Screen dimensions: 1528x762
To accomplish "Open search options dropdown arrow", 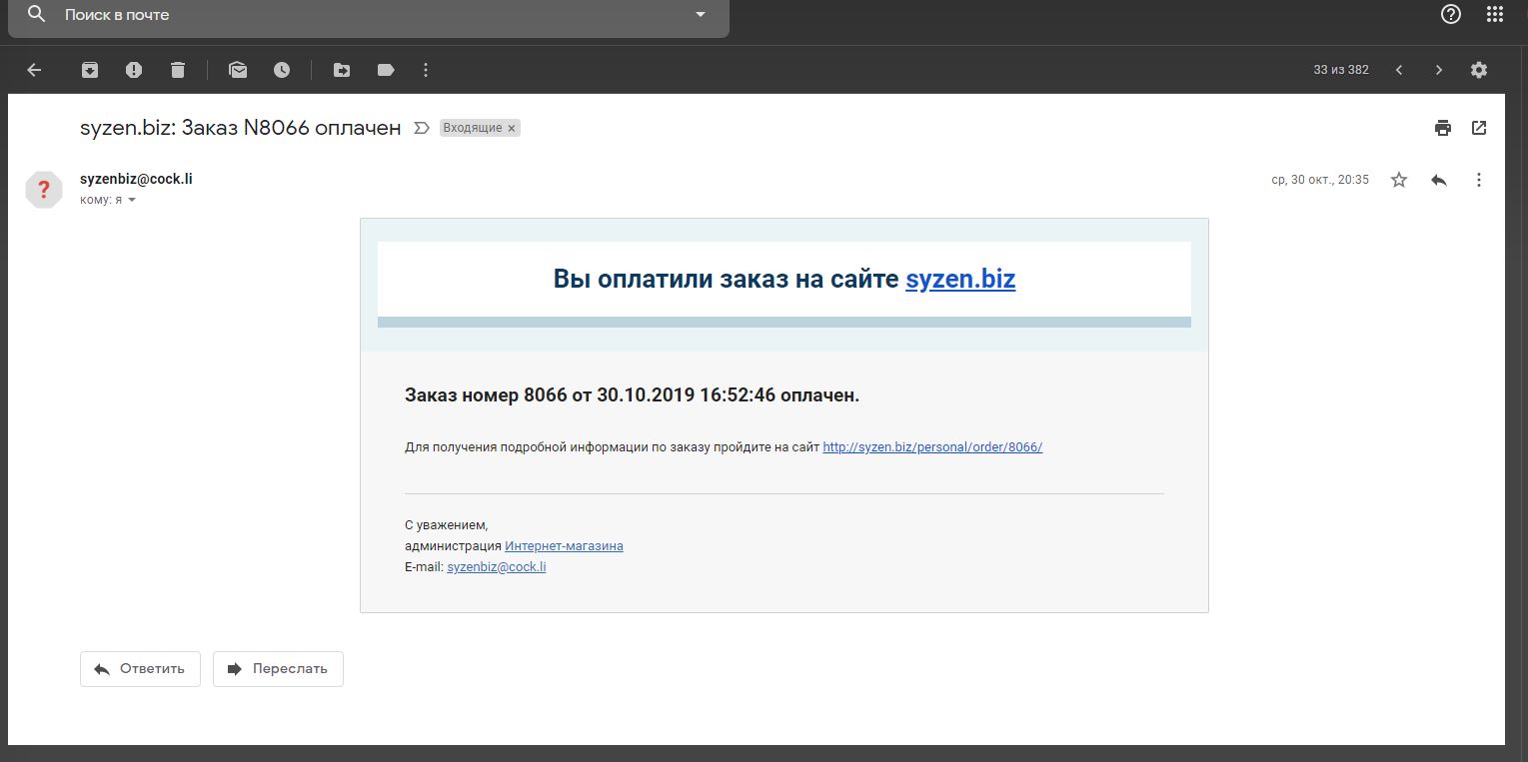I will [700, 15].
